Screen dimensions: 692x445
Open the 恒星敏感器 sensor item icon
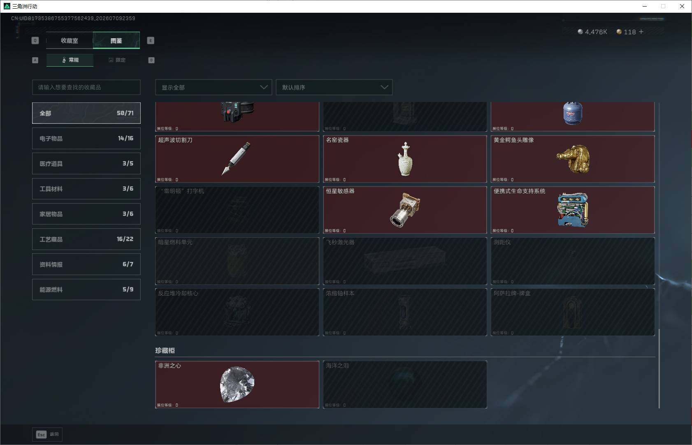point(405,210)
